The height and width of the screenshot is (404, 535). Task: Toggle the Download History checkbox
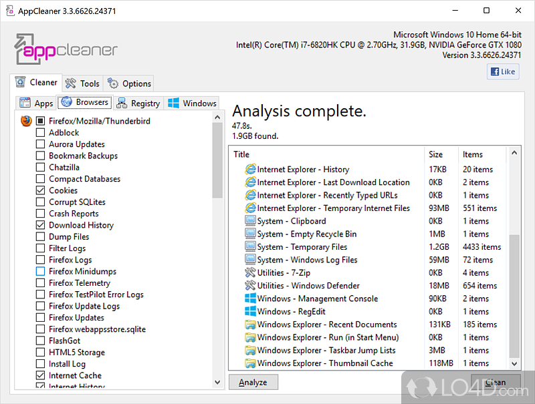[x=41, y=225]
